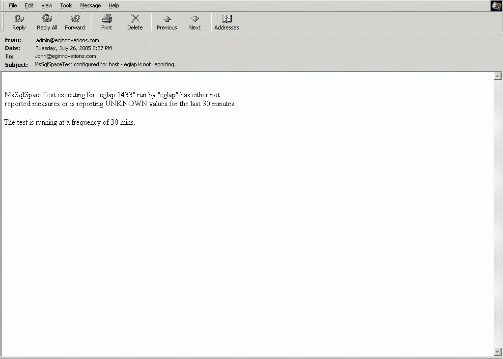Go to Previous message
Viewport: 503px width, 359px height.
coord(167,22)
